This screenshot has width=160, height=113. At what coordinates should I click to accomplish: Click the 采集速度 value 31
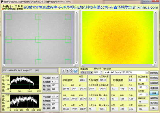coord(143,101)
